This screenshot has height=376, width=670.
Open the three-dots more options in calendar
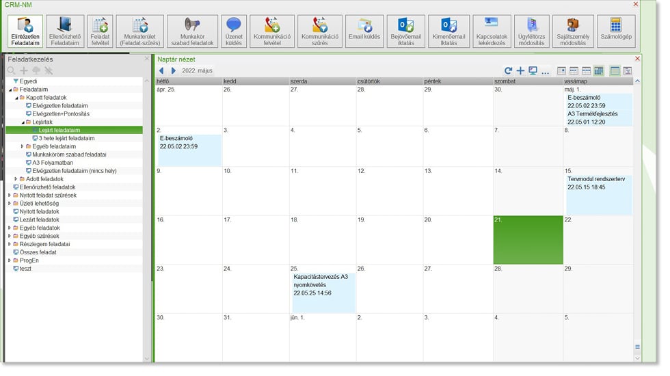pos(546,72)
